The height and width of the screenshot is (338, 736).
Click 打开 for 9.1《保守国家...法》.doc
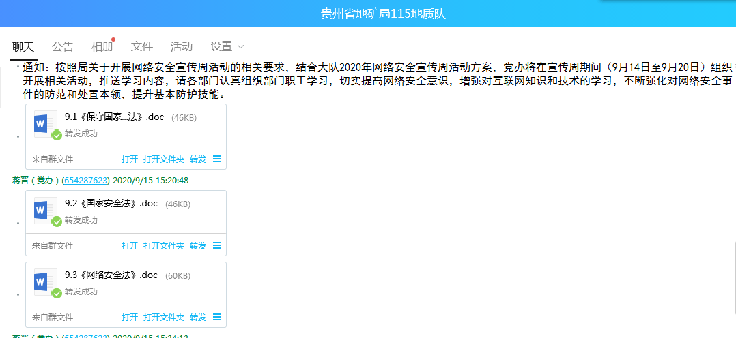point(130,159)
